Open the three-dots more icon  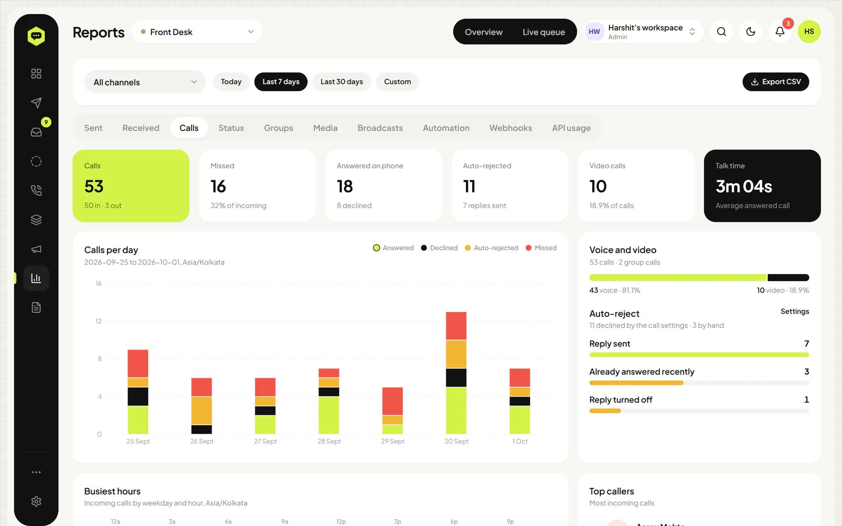point(36,472)
